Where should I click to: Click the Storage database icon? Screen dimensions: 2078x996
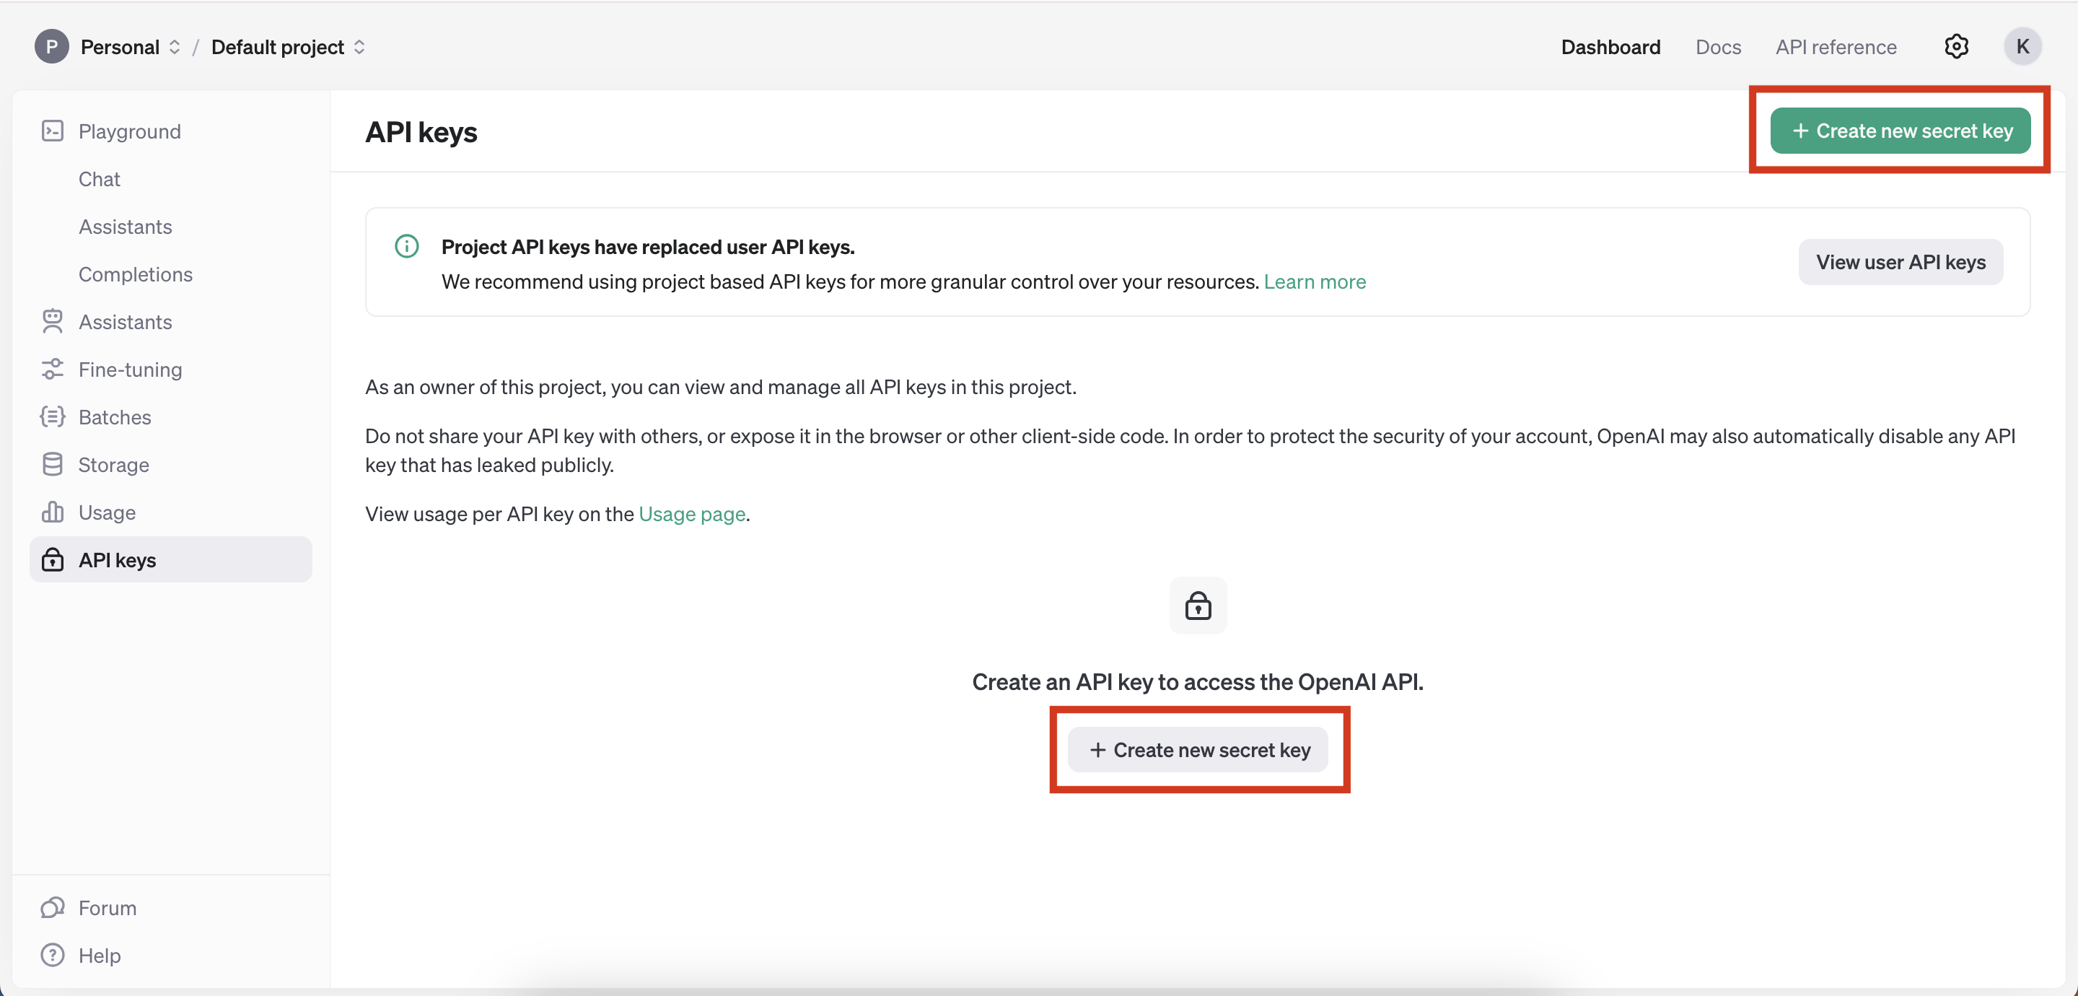[x=53, y=464]
